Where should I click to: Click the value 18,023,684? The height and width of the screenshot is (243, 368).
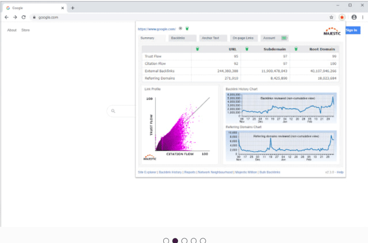click(x=327, y=78)
